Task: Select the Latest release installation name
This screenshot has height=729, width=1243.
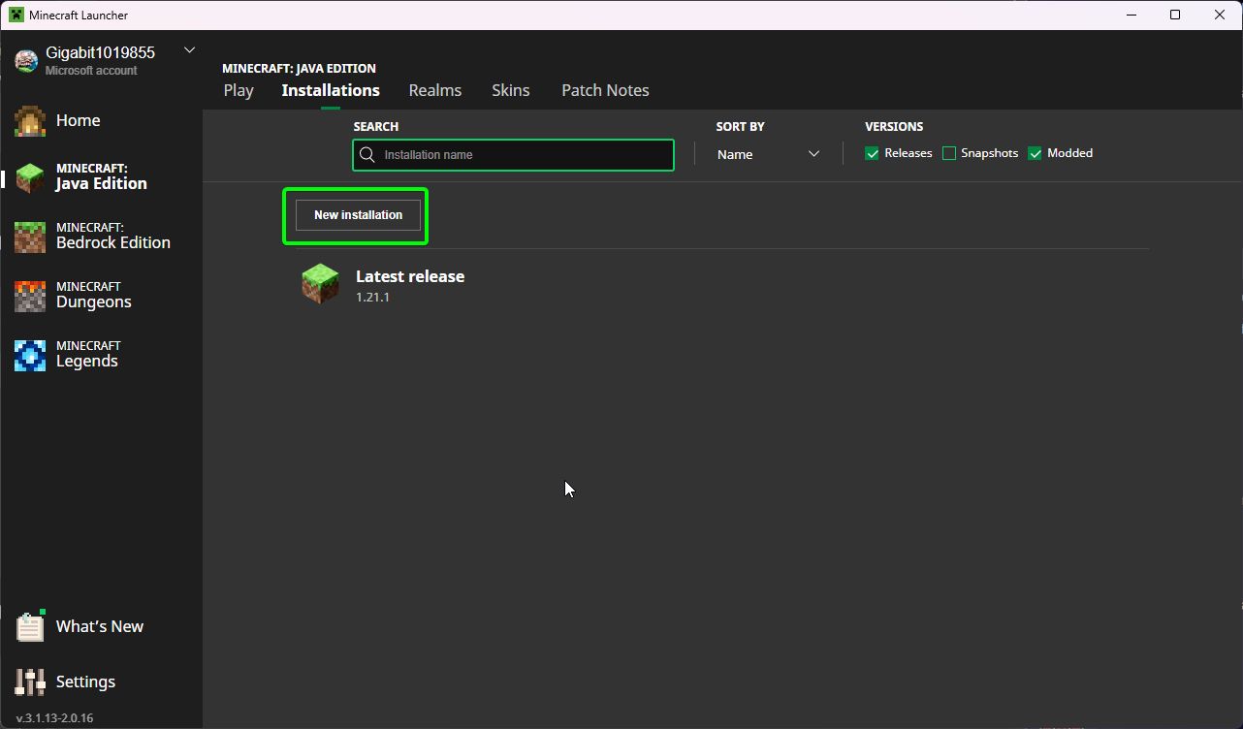Action: 410,276
